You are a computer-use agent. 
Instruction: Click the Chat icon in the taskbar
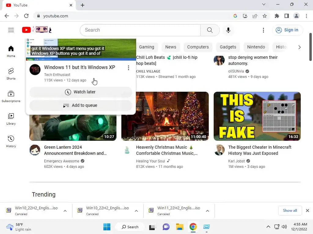coord(166,227)
